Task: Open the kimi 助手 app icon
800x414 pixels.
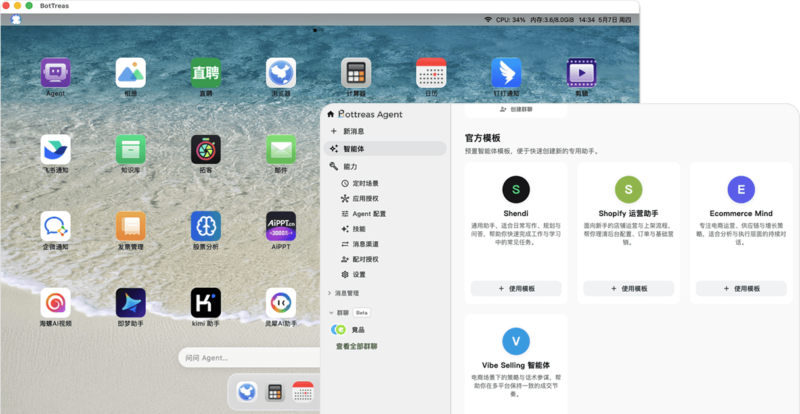Action: click(x=206, y=303)
